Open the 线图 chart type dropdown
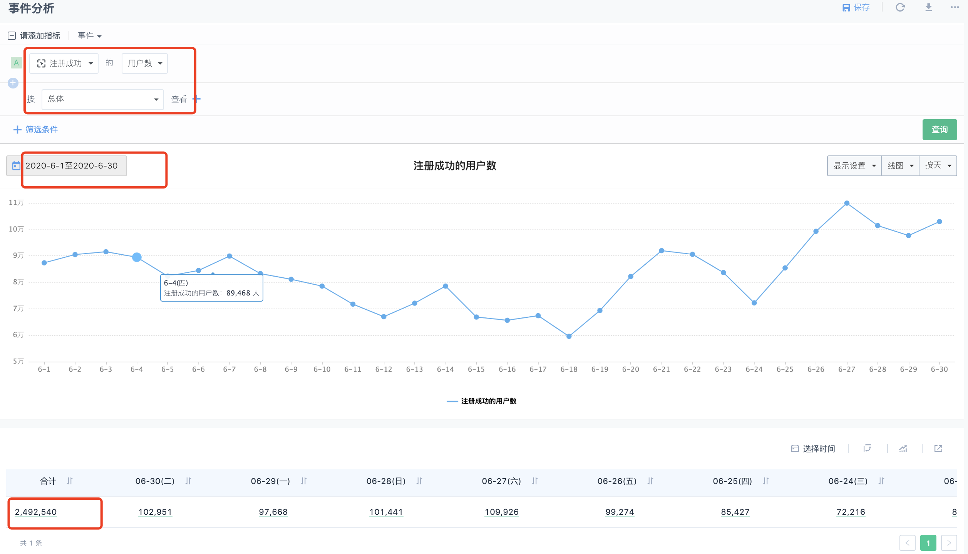Image resolution: width=968 pixels, height=554 pixels. [900, 166]
